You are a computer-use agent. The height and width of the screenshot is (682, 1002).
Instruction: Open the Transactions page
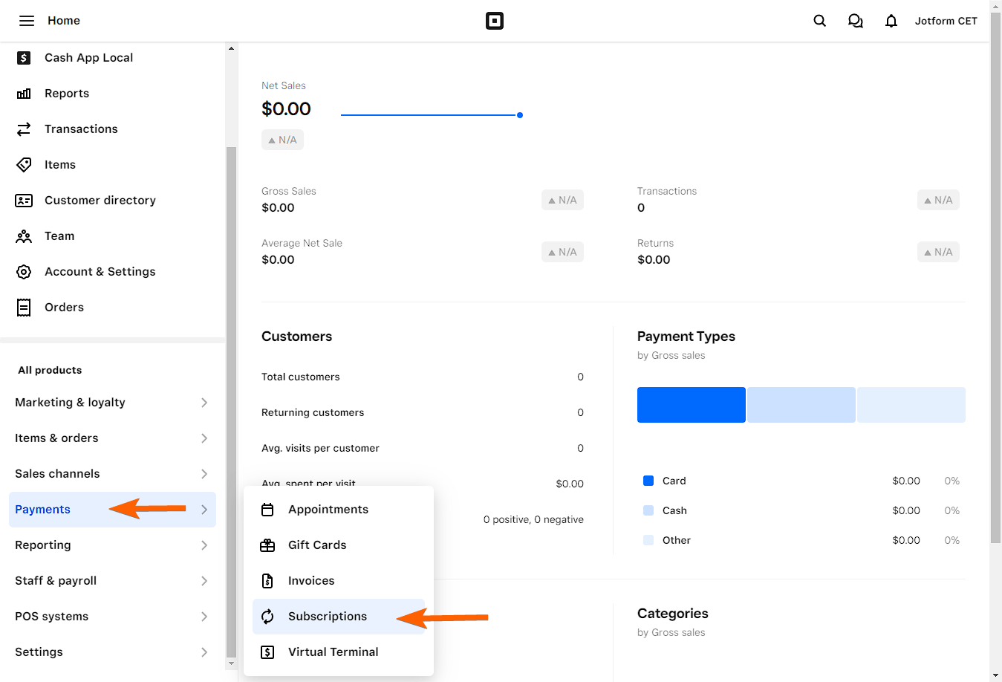pyautogui.click(x=81, y=129)
